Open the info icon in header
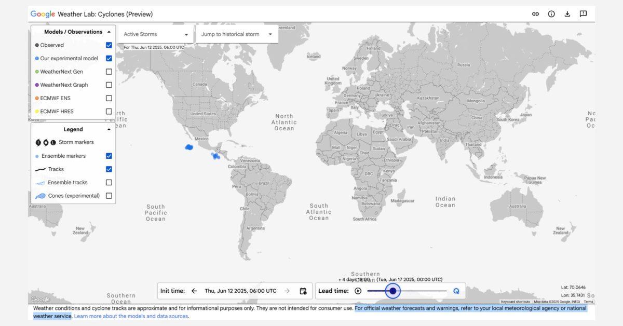The width and height of the screenshot is (623, 326). pyautogui.click(x=551, y=14)
